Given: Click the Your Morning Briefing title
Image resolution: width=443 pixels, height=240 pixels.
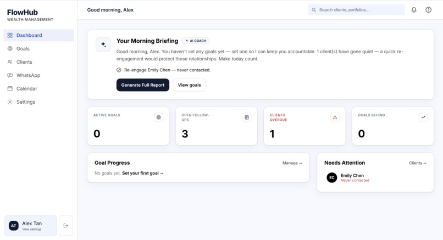Looking at the screenshot, I should [147, 41].
